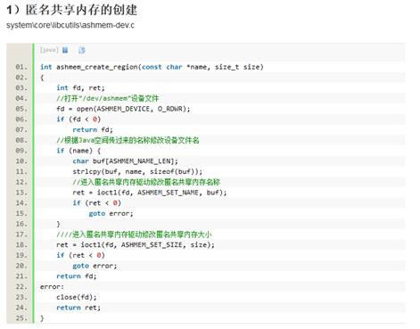This screenshot has height=329, width=420.
Task: Click the line "return fd;" on line 07
Action: [93, 129]
